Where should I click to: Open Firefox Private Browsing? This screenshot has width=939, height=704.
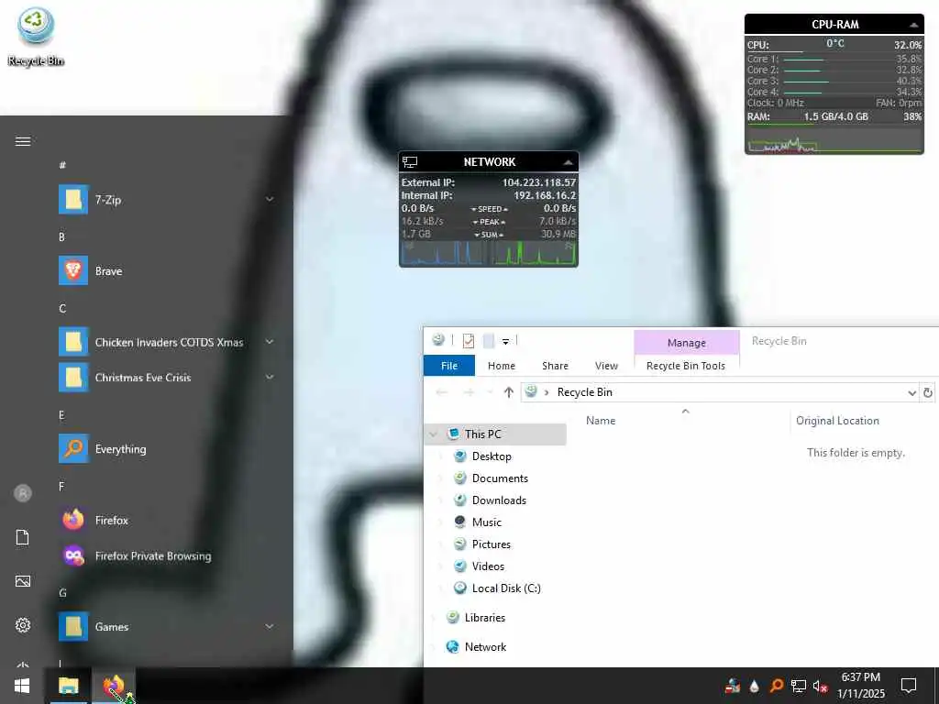[x=168, y=555]
